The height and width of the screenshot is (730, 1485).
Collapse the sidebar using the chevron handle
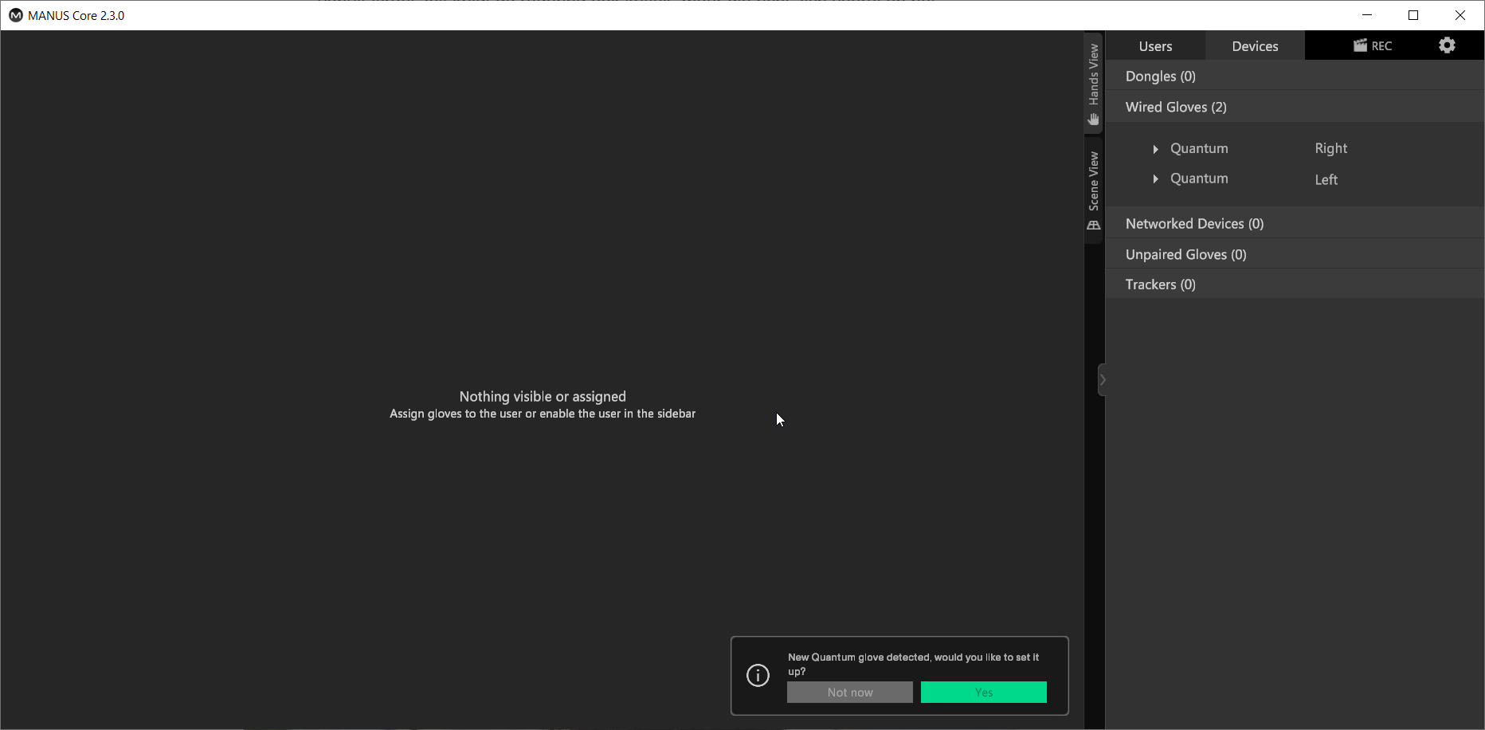[1102, 380]
